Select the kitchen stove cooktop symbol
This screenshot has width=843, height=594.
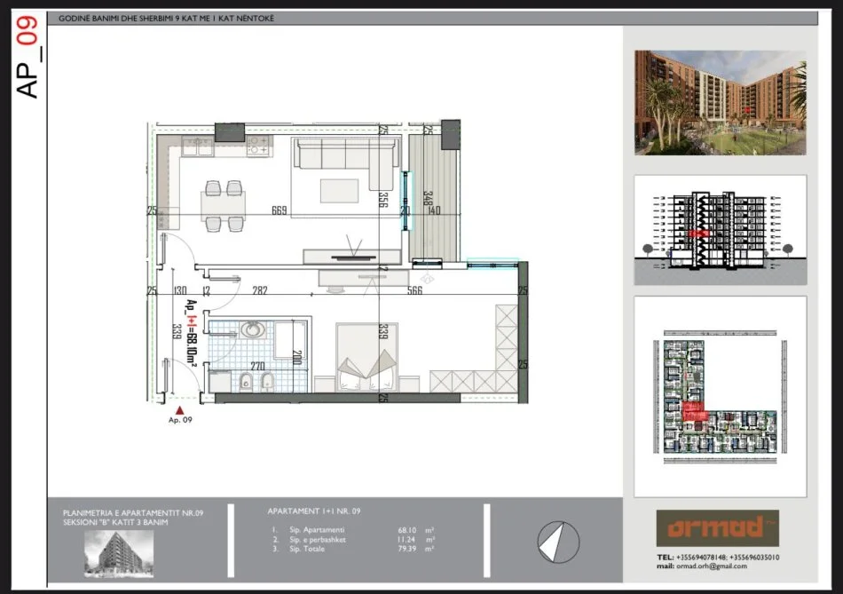coord(257,147)
